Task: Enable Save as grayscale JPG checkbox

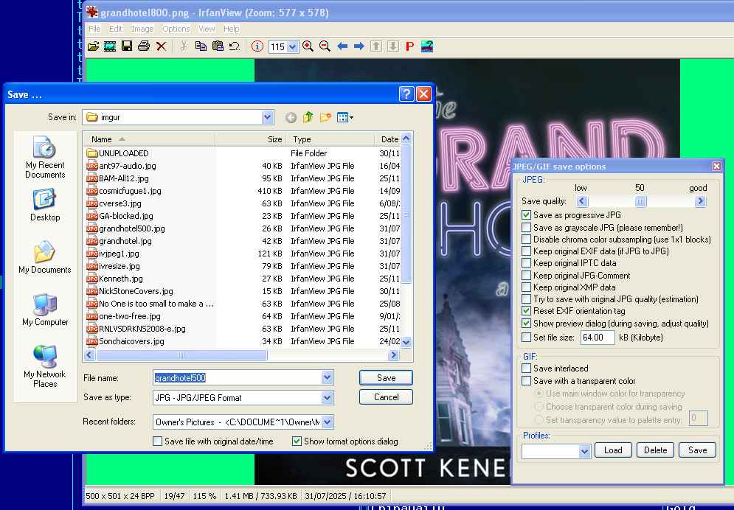Action: 526,228
